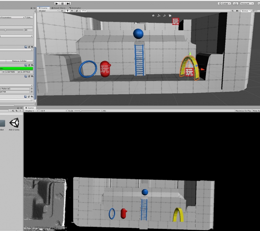Click the Y value field 1.547585

tap(11, 72)
